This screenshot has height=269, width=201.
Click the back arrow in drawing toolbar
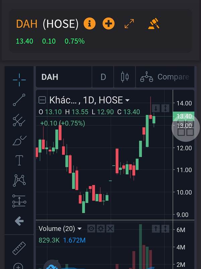click(x=19, y=221)
